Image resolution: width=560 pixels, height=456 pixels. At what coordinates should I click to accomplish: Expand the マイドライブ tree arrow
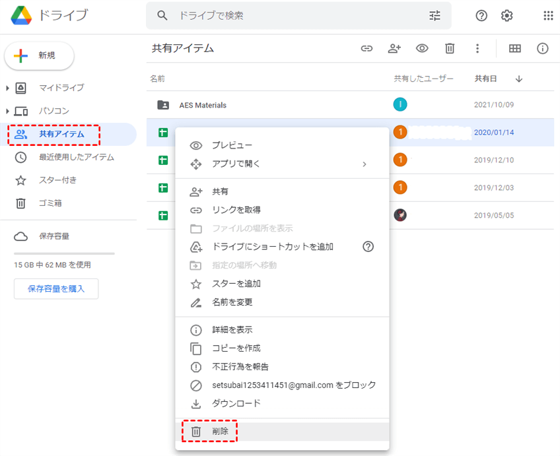(x=8, y=88)
